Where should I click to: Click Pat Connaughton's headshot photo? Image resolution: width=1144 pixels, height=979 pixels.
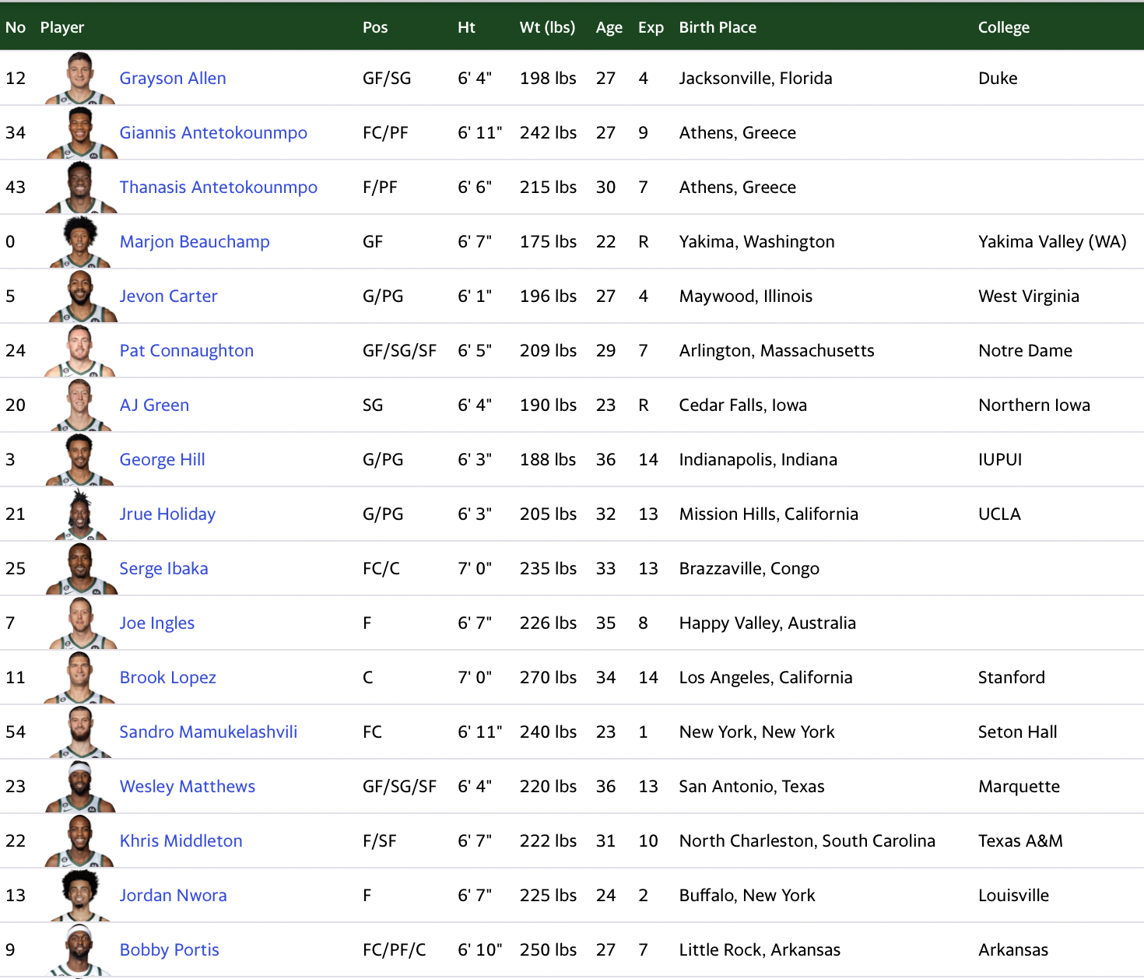click(80, 350)
